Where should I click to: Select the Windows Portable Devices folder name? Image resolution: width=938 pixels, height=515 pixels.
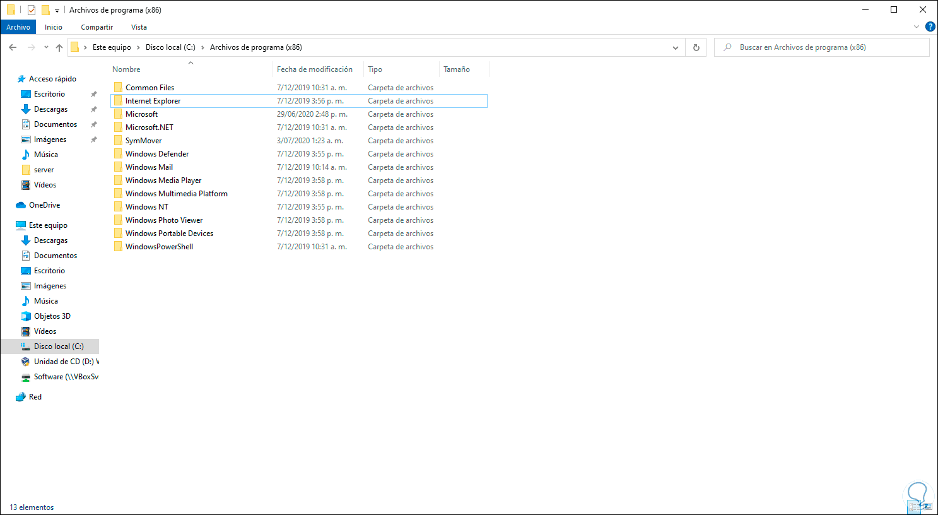tap(169, 234)
